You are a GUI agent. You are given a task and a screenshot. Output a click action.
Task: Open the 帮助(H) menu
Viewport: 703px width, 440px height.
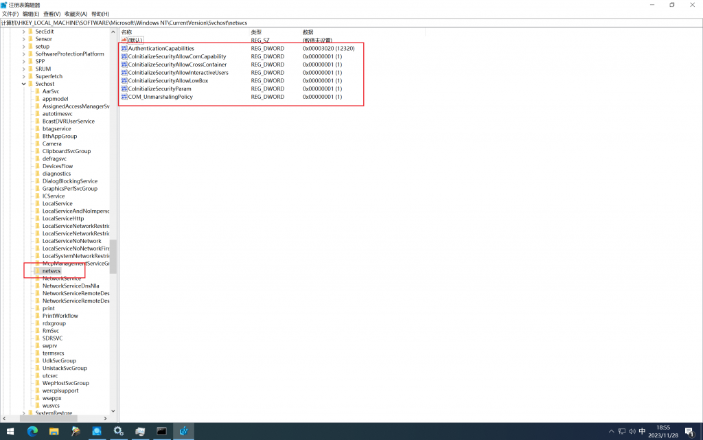[x=100, y=14]
